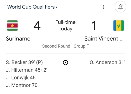The image size is (131, 94).
Task: Open the Second Round Group F label
Action: tap(65, 46)
